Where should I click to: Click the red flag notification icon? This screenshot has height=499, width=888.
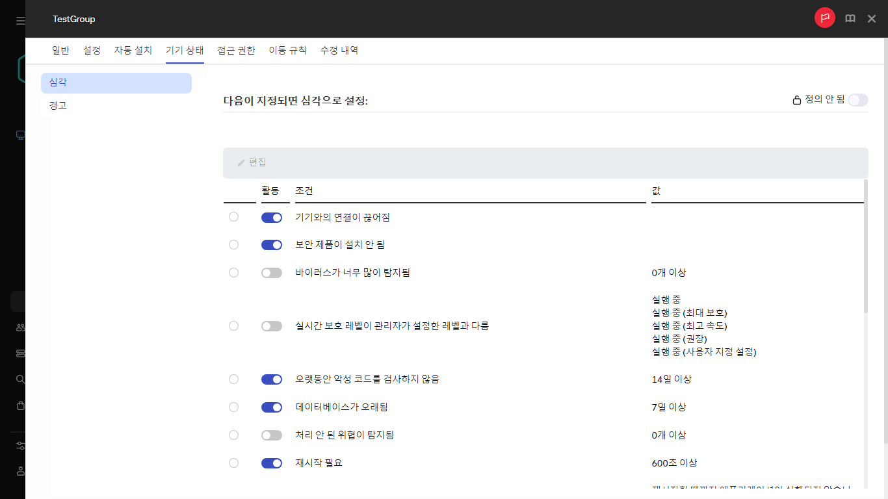point(824,18)
